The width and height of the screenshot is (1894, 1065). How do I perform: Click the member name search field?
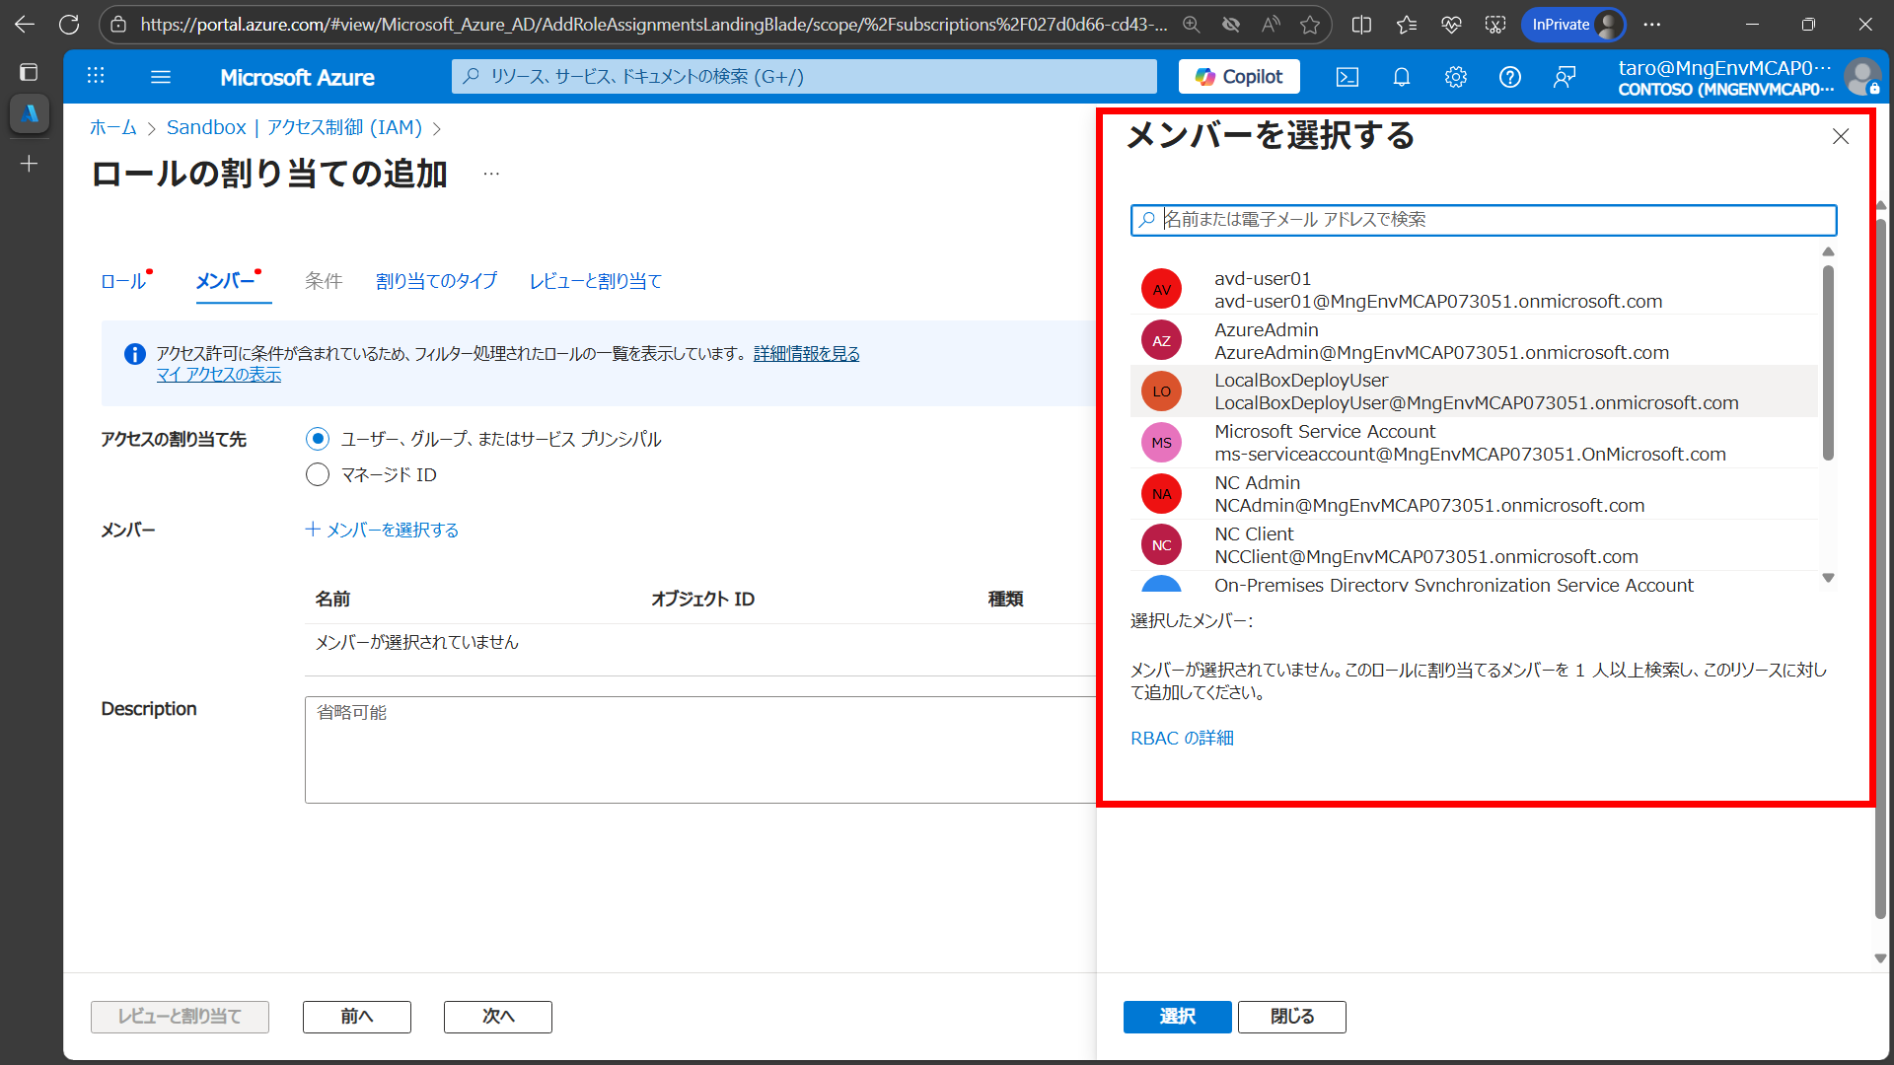1484,220
